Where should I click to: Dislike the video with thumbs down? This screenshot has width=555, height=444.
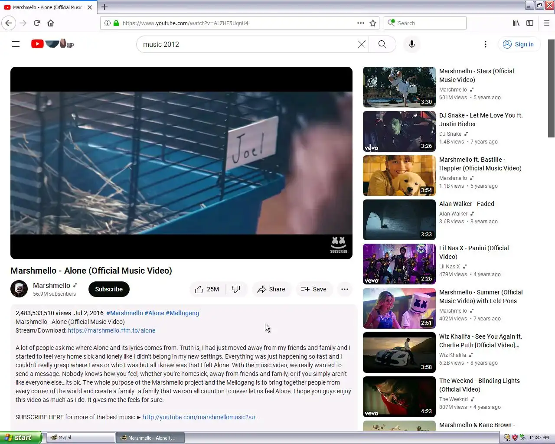(x=236, y=289)
